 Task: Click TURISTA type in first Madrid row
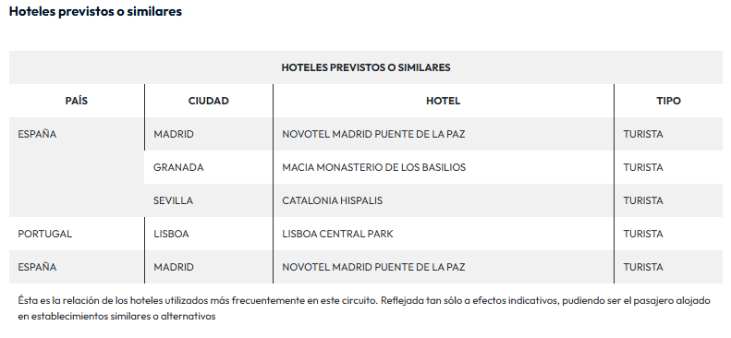(x=643, y=134)
